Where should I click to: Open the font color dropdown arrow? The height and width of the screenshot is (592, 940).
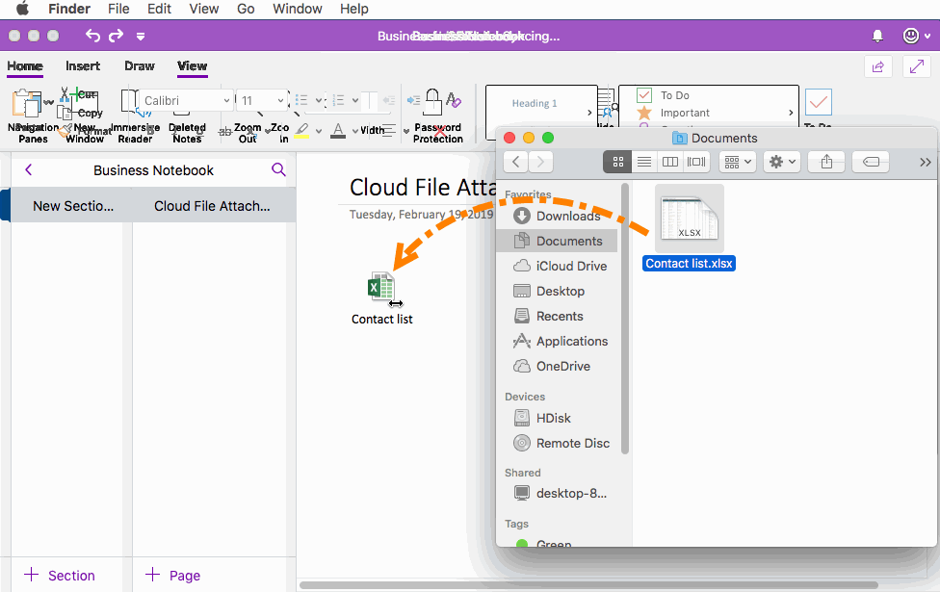coord(355,131)
